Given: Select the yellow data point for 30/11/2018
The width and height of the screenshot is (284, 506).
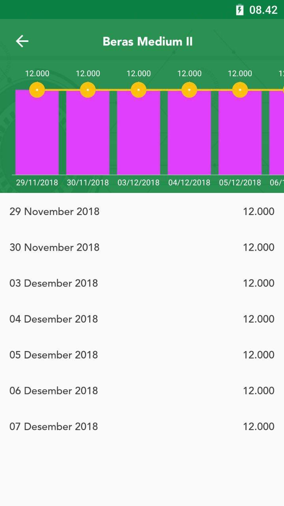Looking at the screenshot, I should click(88, 90).
